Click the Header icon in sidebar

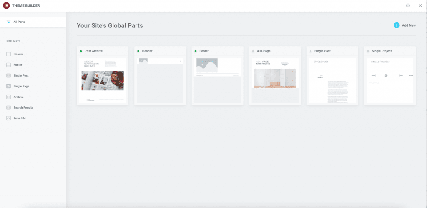8,54
